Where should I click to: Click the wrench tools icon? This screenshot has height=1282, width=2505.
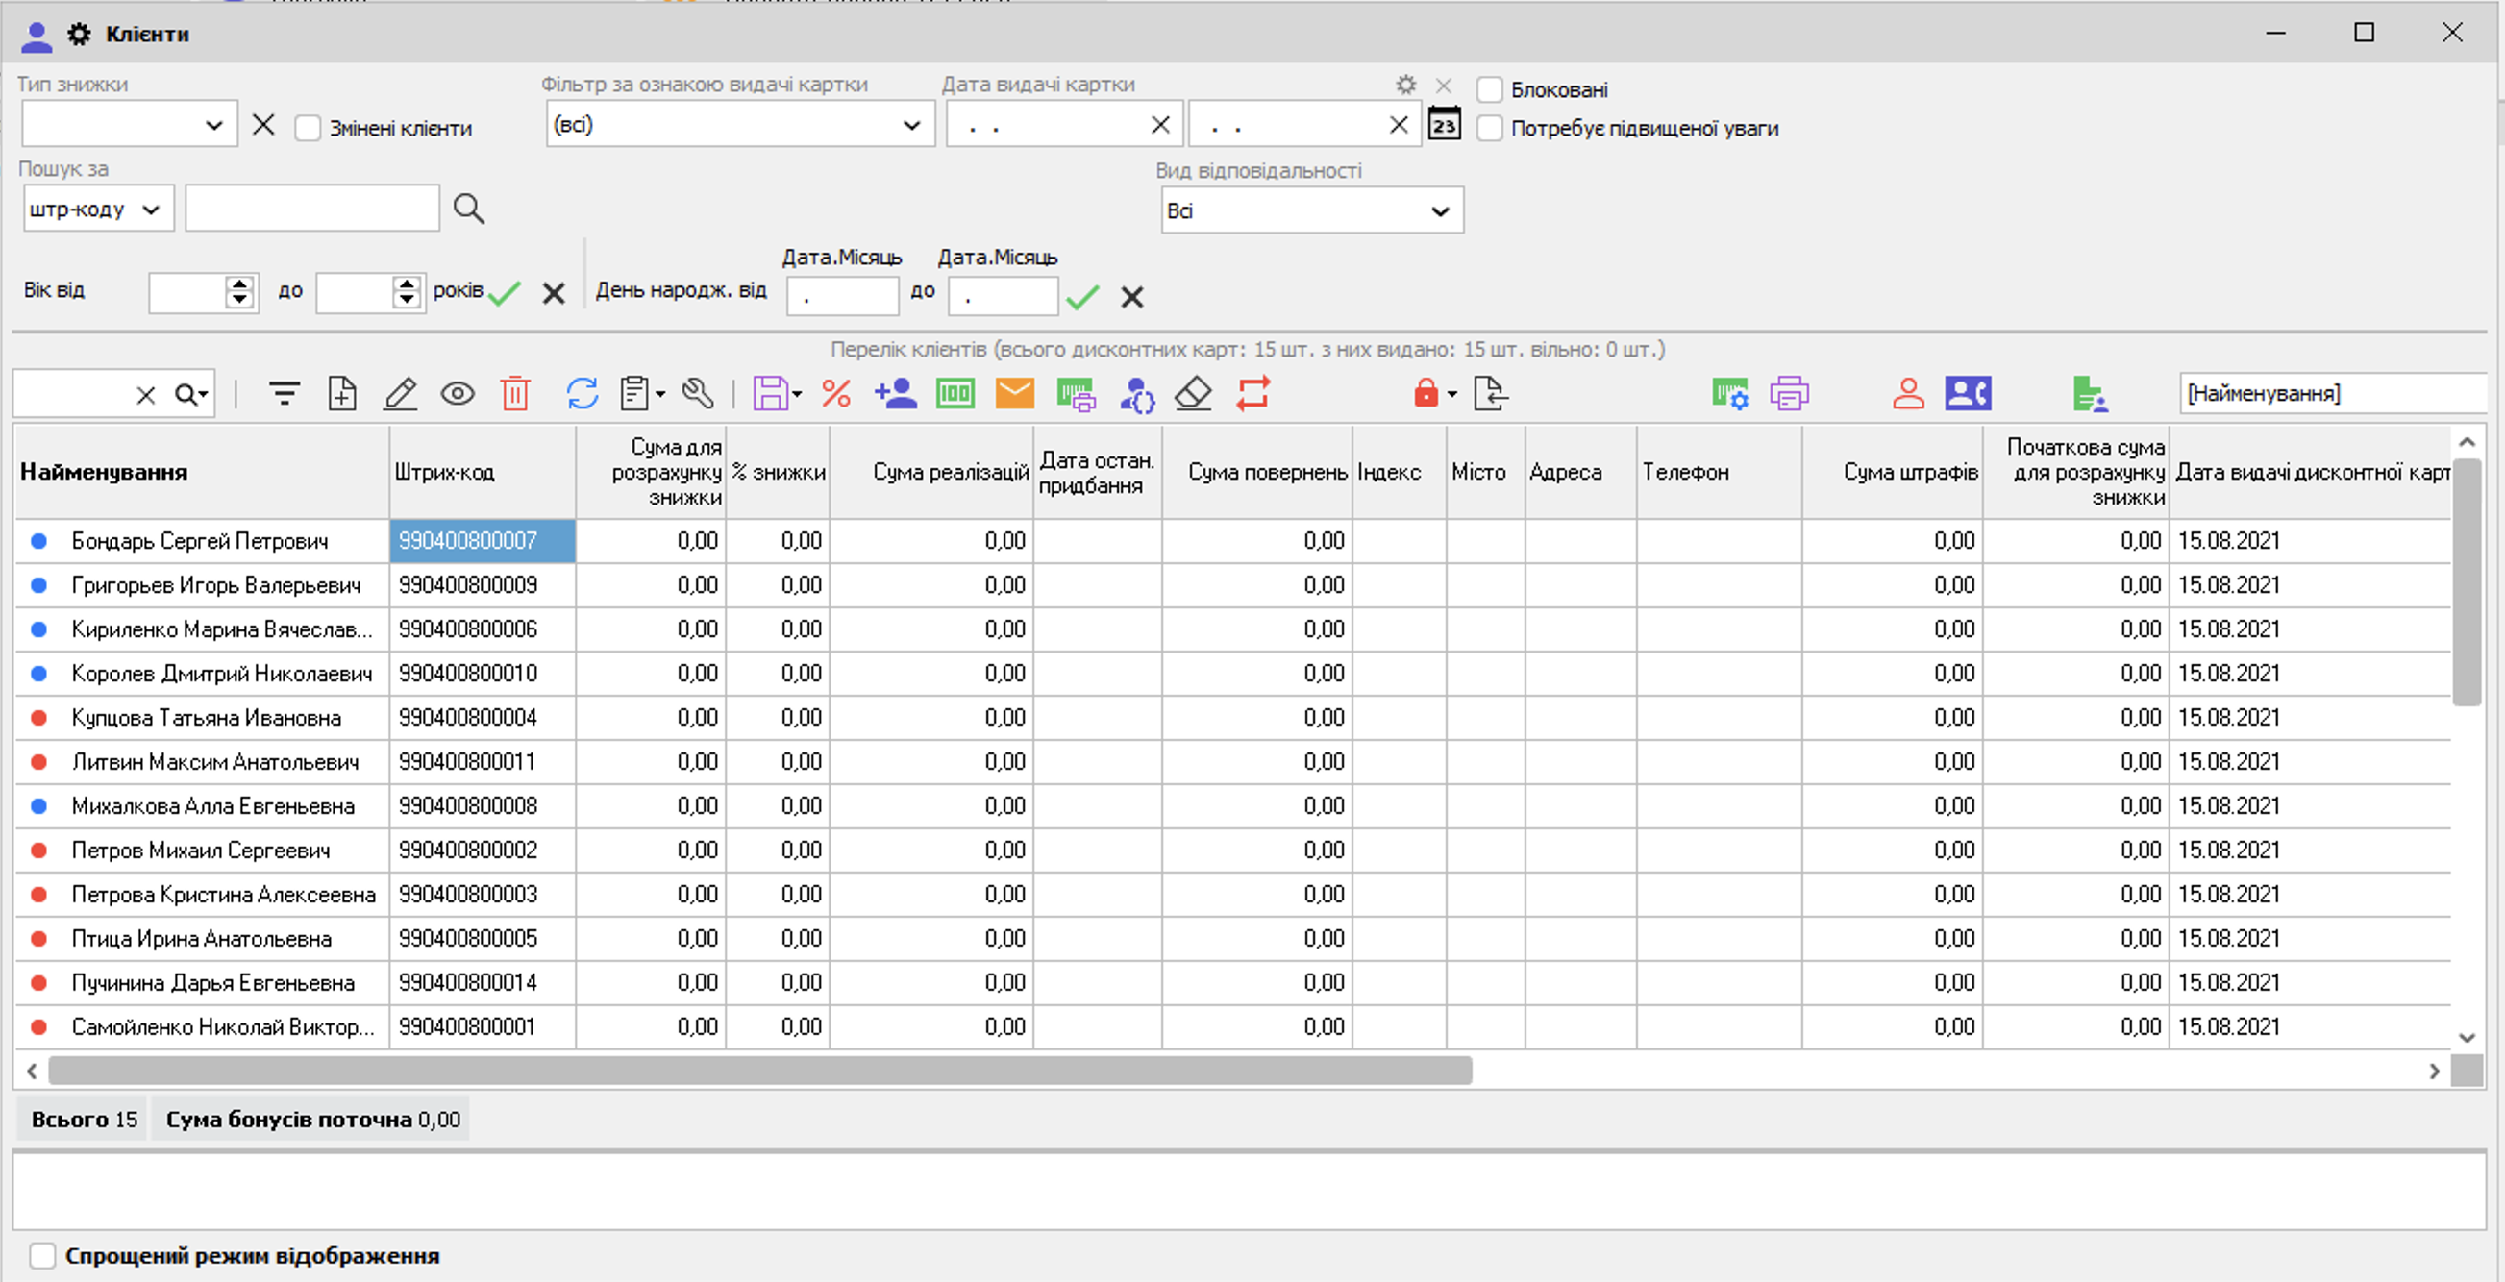click(697, 394)
